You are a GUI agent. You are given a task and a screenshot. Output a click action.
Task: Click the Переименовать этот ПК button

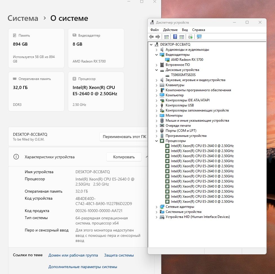coord(124,137)
